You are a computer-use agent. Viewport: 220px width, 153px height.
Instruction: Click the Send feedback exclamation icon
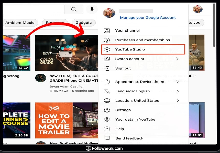coord(107,138)
